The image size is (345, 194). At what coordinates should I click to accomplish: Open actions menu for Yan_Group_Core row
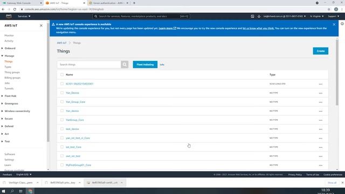(321, 102)
